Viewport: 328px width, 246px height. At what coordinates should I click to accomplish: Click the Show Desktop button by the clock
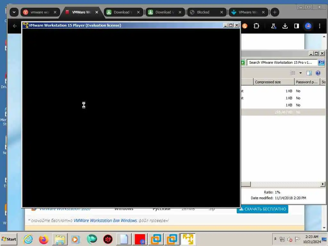pos(325,239)
